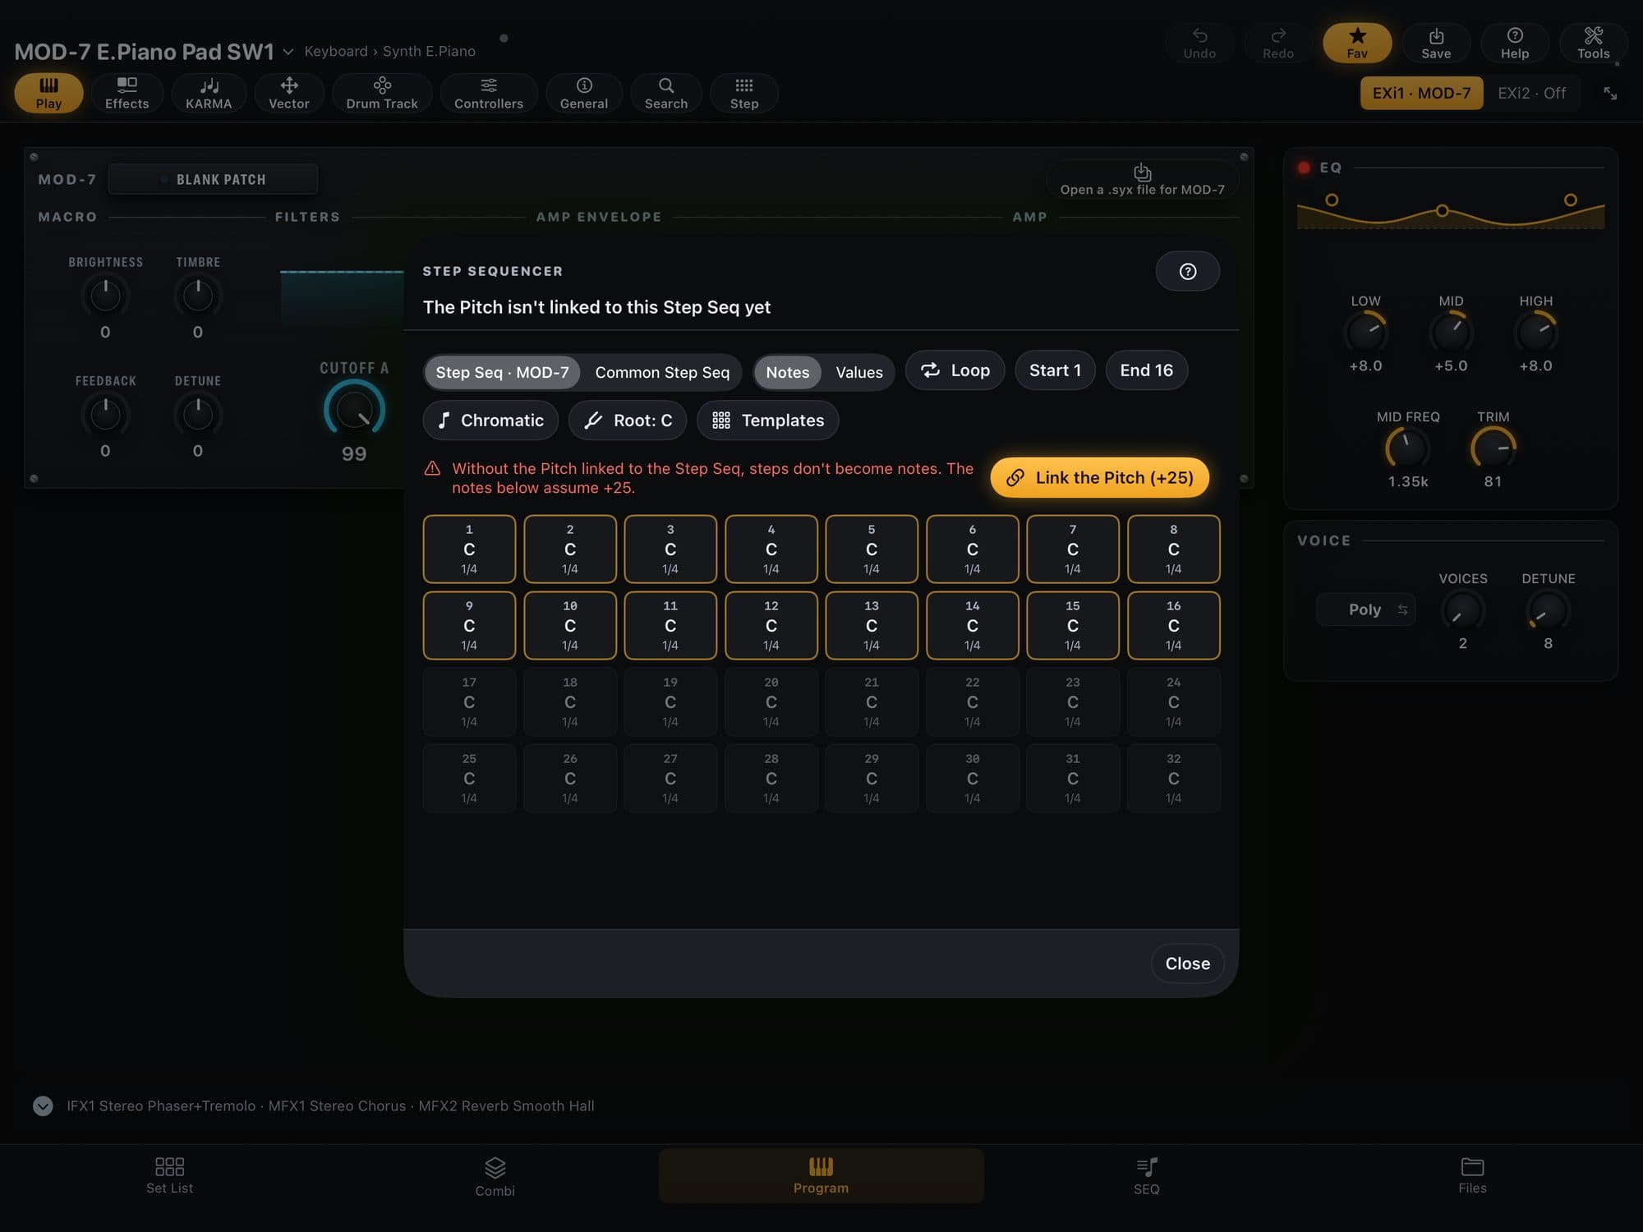
Task: Switch to the Set List tab
Action: pos(170,1175)
